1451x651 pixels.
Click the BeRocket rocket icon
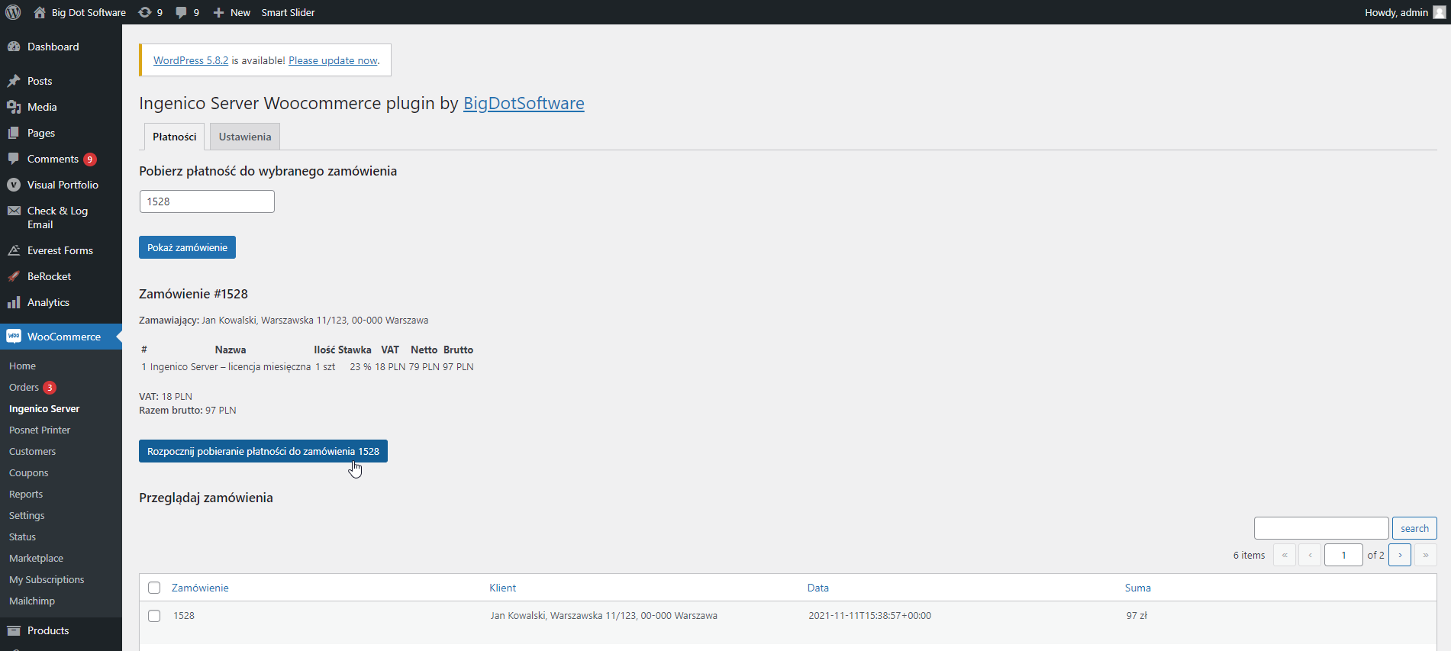pyautogui.click(x=14, y=276)
